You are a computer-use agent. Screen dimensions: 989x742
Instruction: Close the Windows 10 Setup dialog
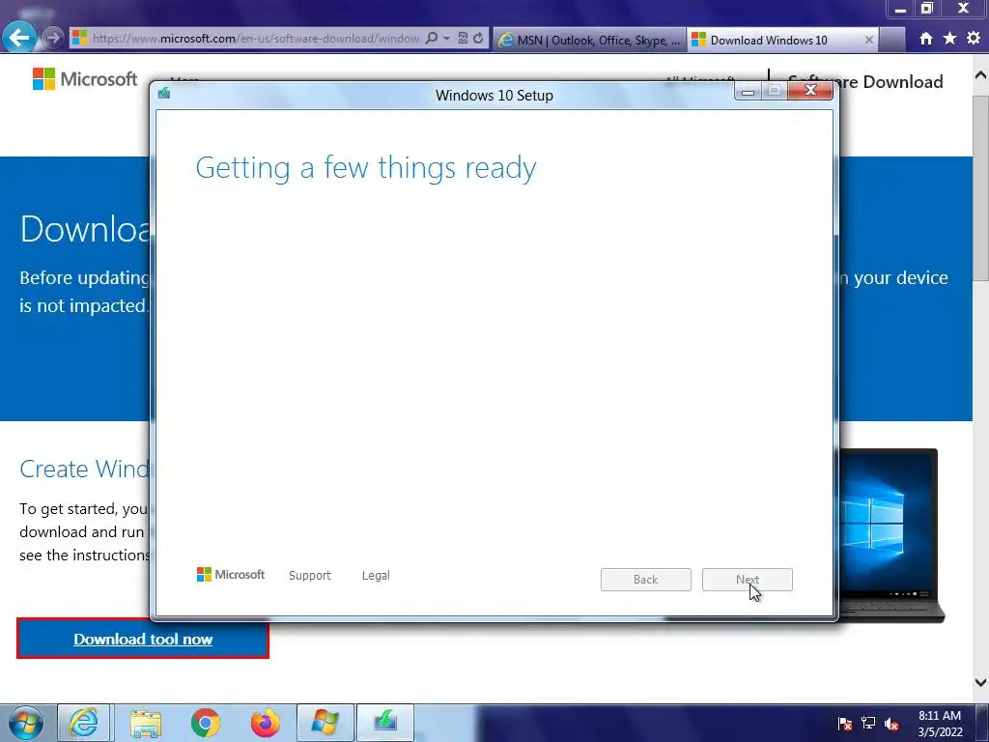[x=810, y=92]
